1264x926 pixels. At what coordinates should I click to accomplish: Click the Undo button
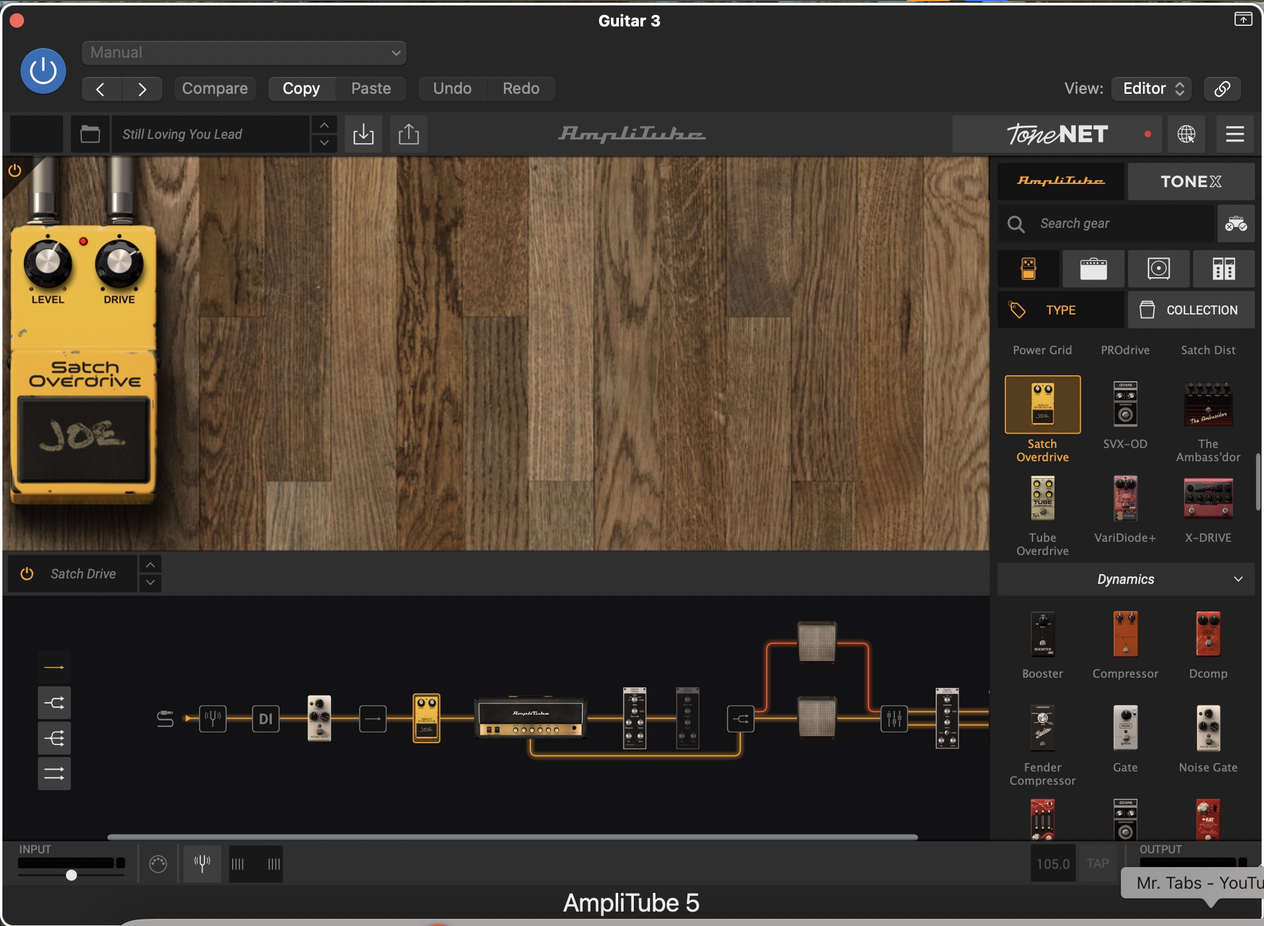coord(452,88)
